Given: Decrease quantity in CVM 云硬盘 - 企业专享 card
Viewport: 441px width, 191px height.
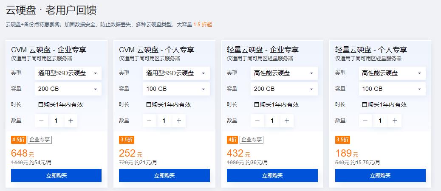Looking at the screenshot, I should click(x=41, y=121).
